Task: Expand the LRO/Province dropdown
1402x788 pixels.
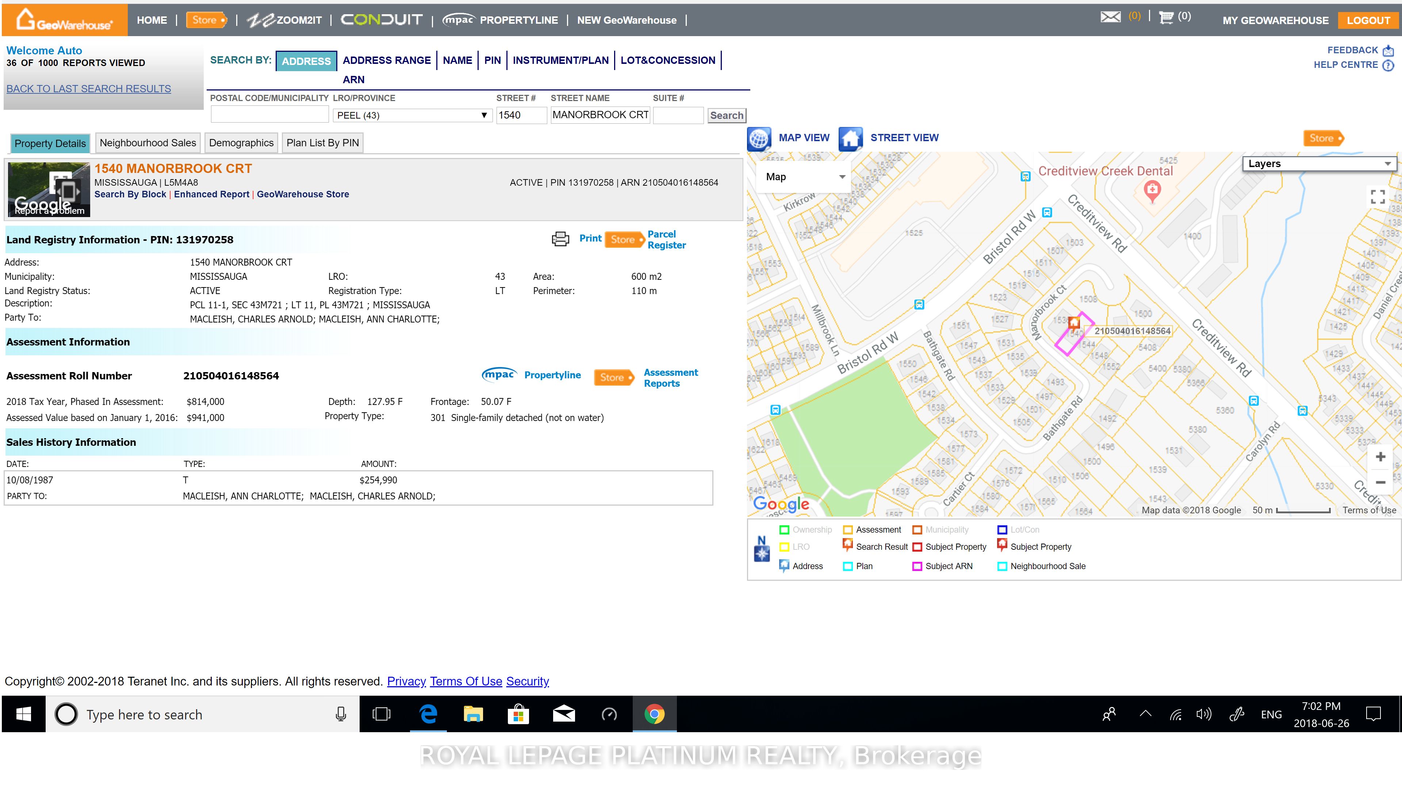Action: (x=413, y=115)
